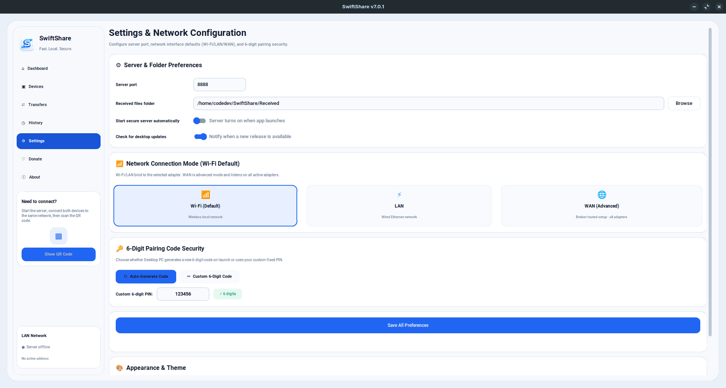Select LAN wired Ethernet mode
This screenshot has height=388, width=726.
399,206
